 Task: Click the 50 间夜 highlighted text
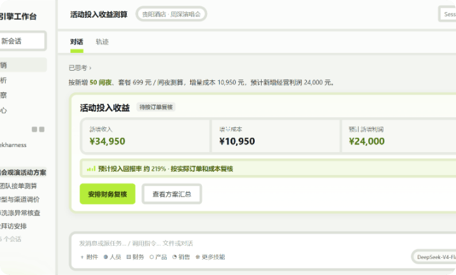(x=101, y=83)
